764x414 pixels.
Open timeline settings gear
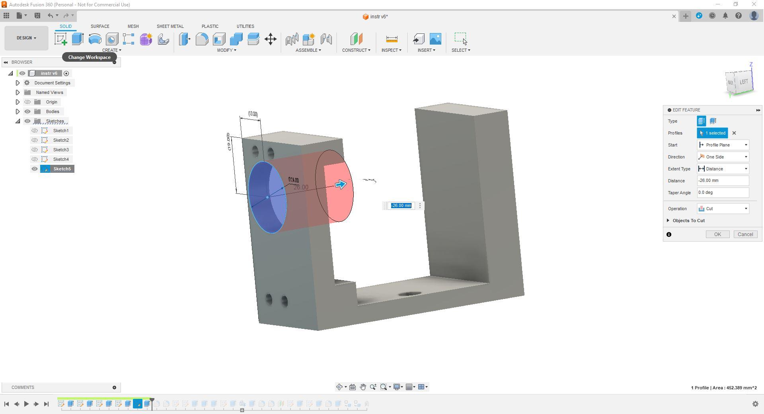755,404
